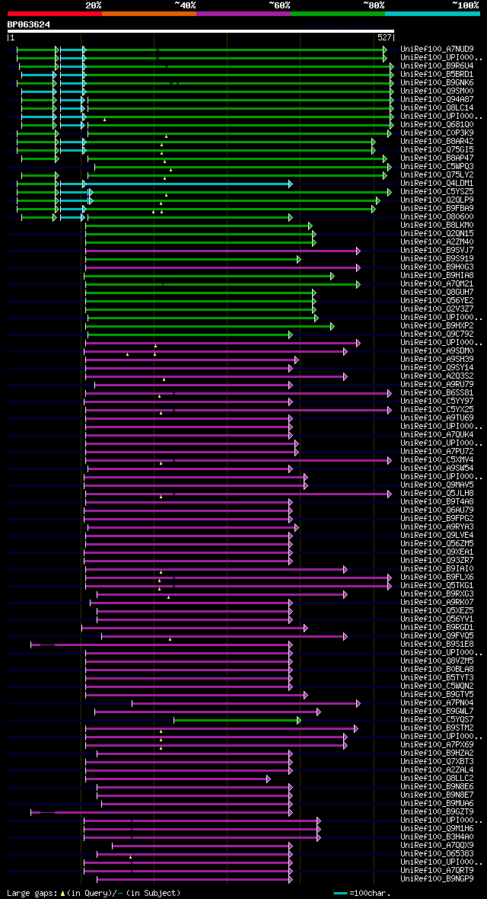487x899 pixels.
Task: Select label UniRef100_B9H0G3
Action: pyautogui.click(x=437, y=267)
